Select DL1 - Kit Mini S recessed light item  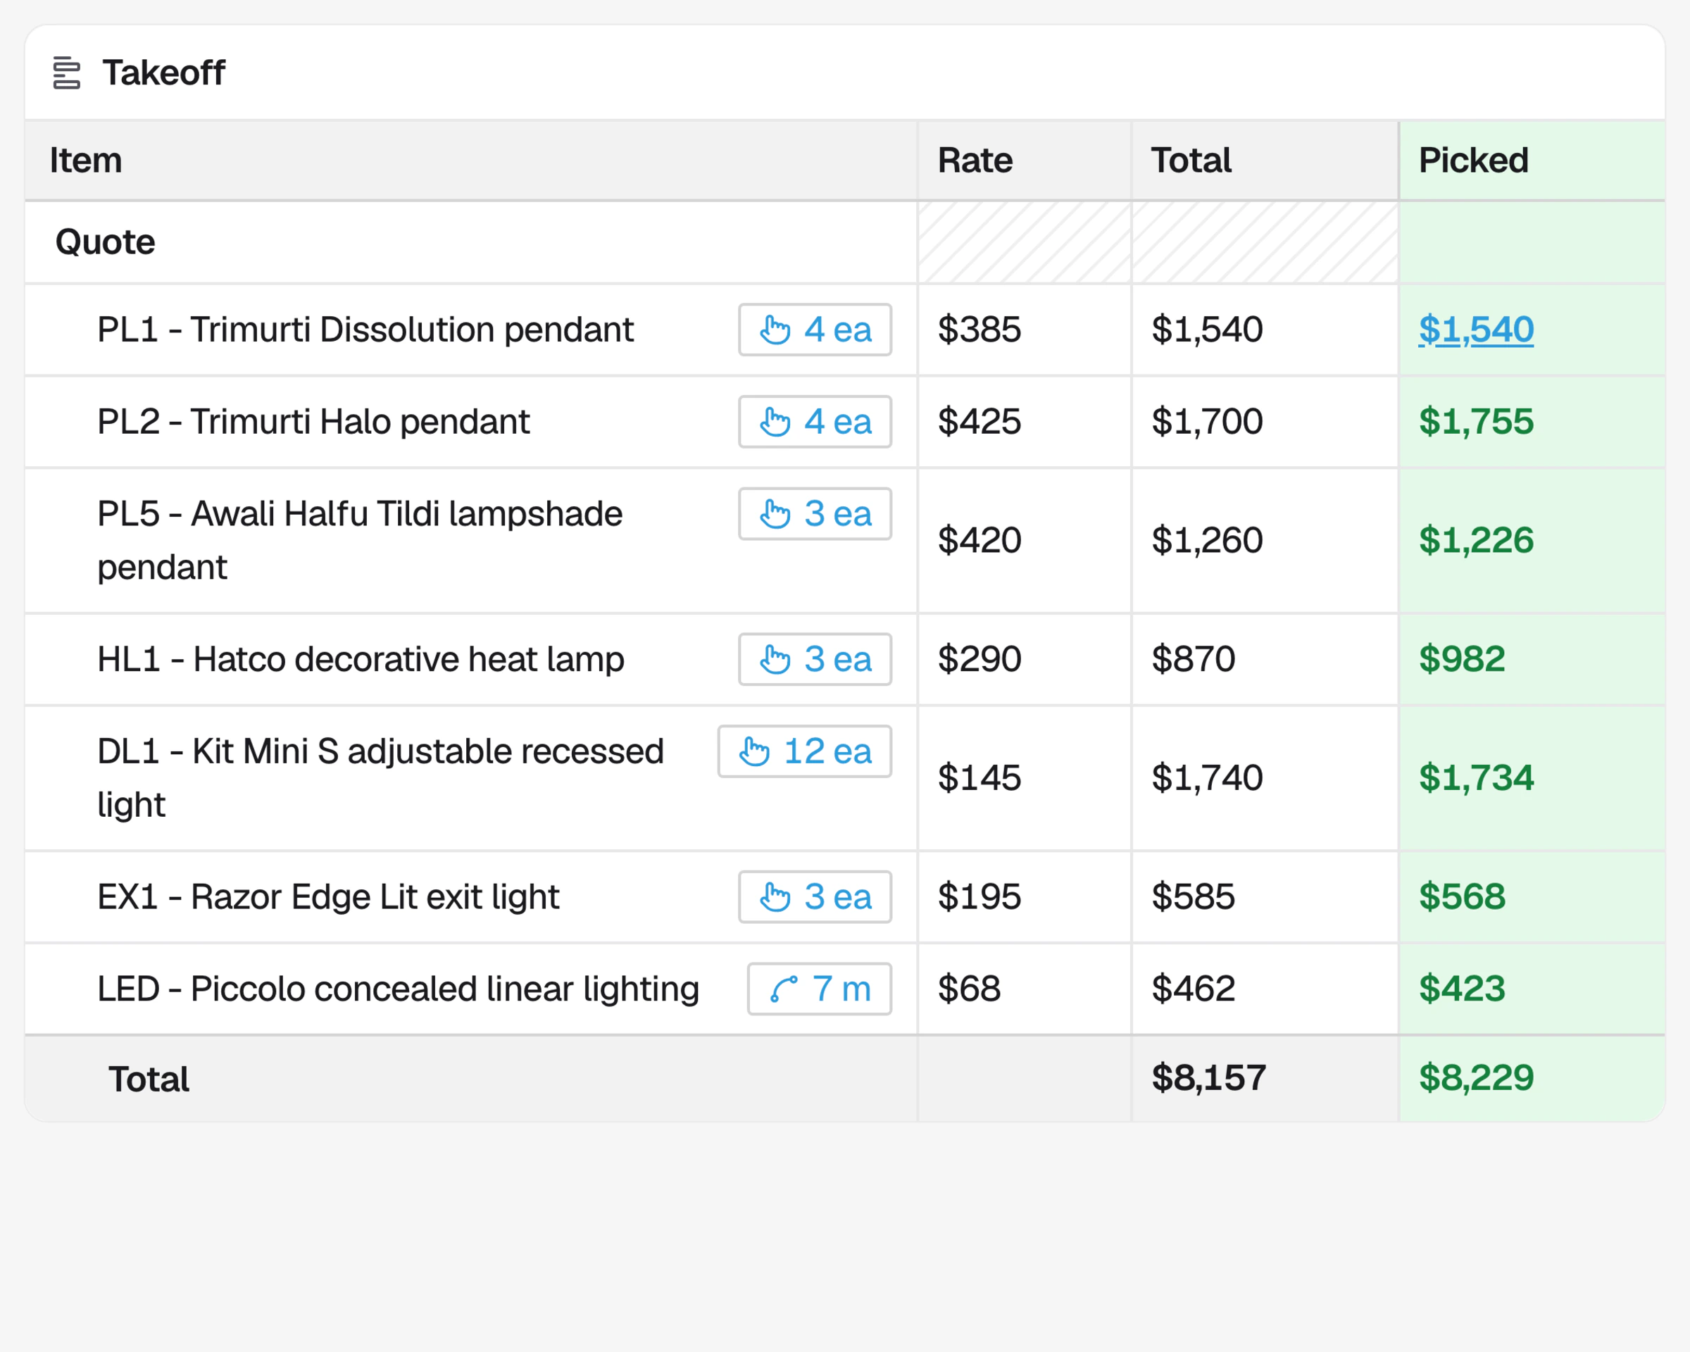(x=380, y=778)
